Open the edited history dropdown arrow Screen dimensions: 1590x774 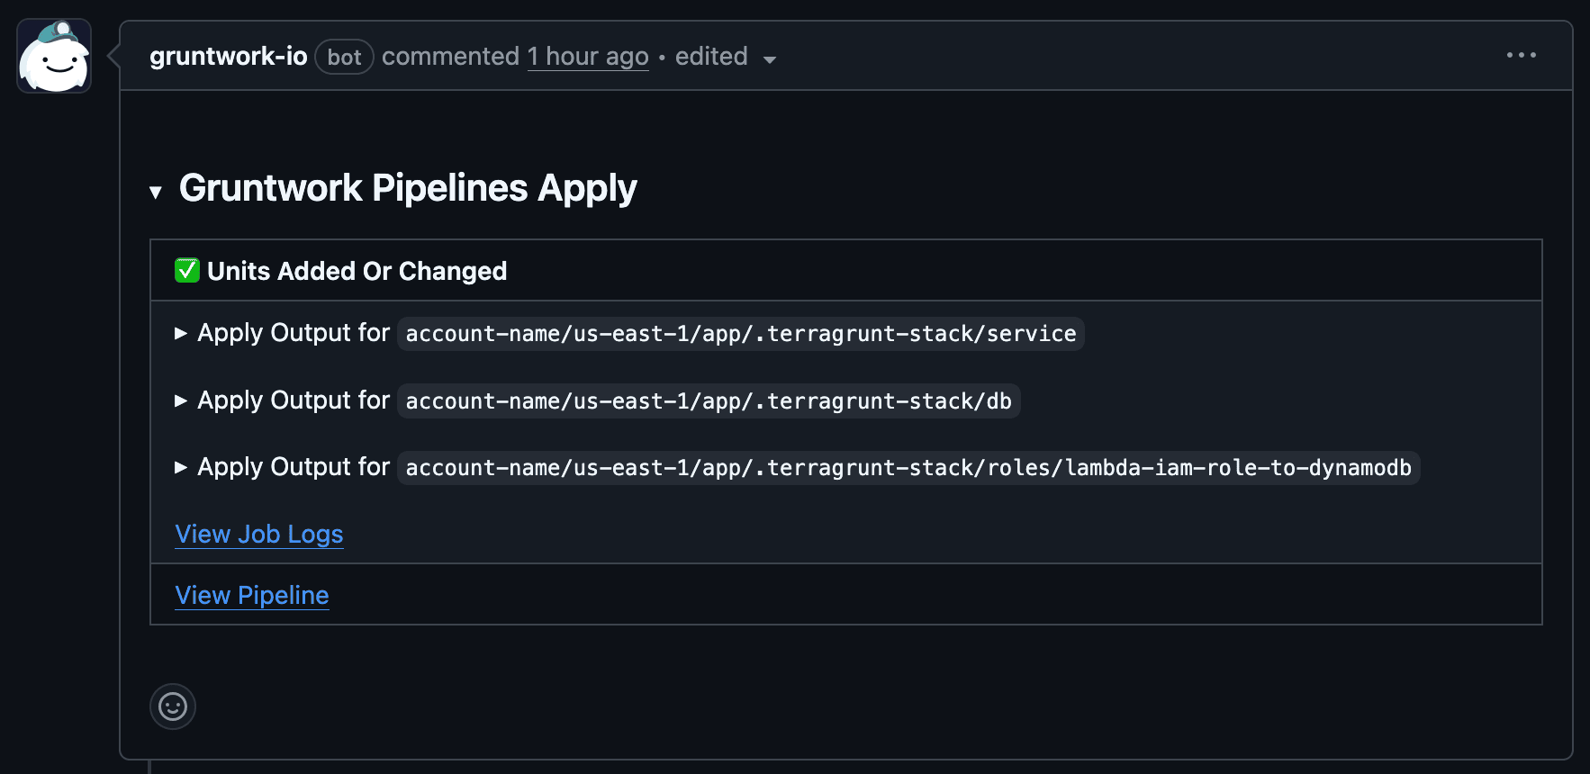[x=770, y=59]
